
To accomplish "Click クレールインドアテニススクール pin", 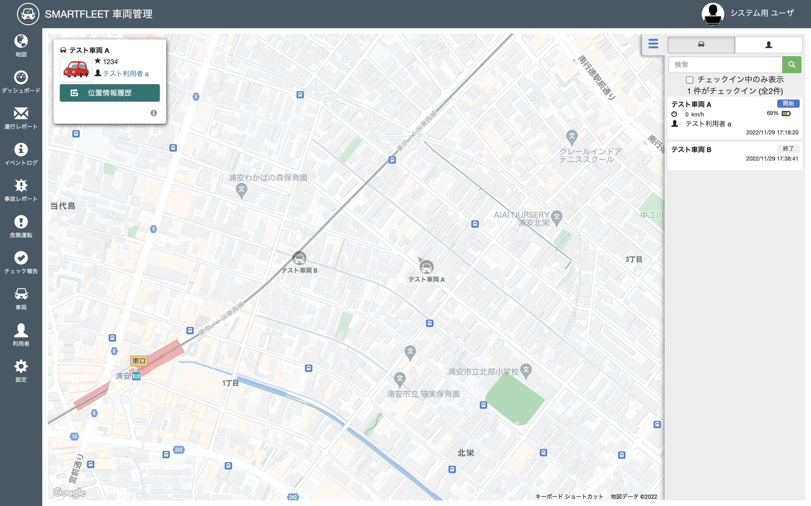I will pyautogui.click(x=572, y=137).
